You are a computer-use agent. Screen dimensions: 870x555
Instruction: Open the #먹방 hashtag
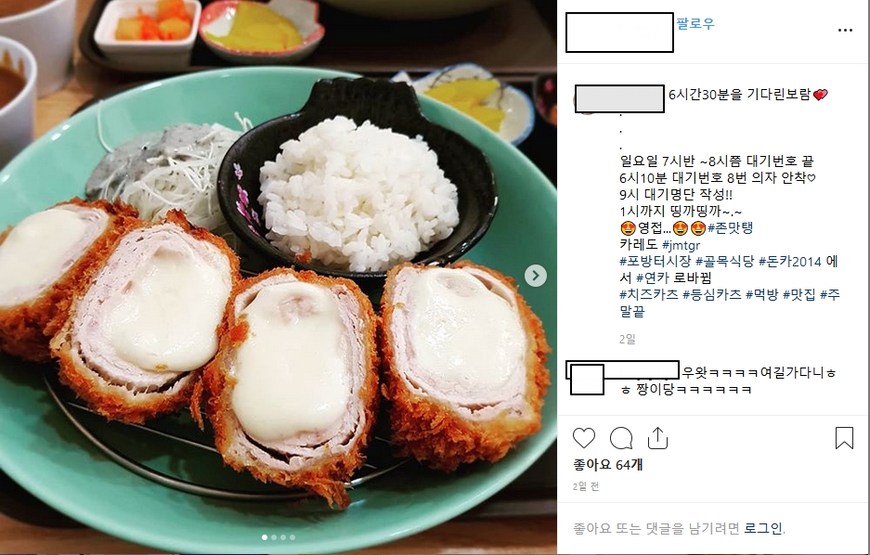(x=762, y=294)
